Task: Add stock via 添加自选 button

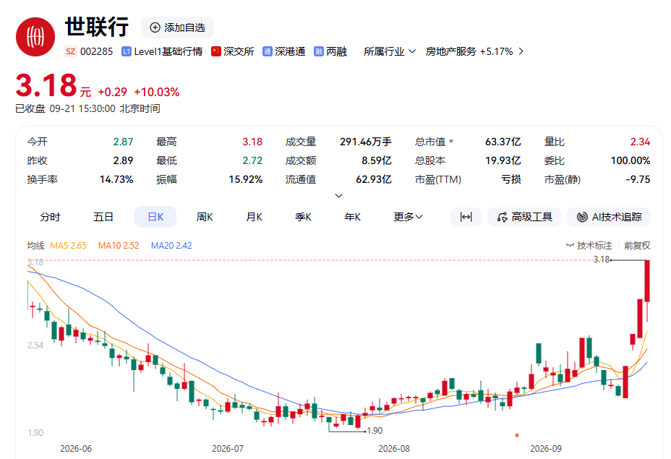Action: [x=177, y=27]
